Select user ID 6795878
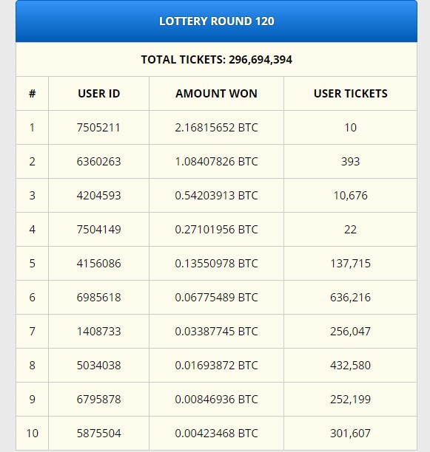 98,400
